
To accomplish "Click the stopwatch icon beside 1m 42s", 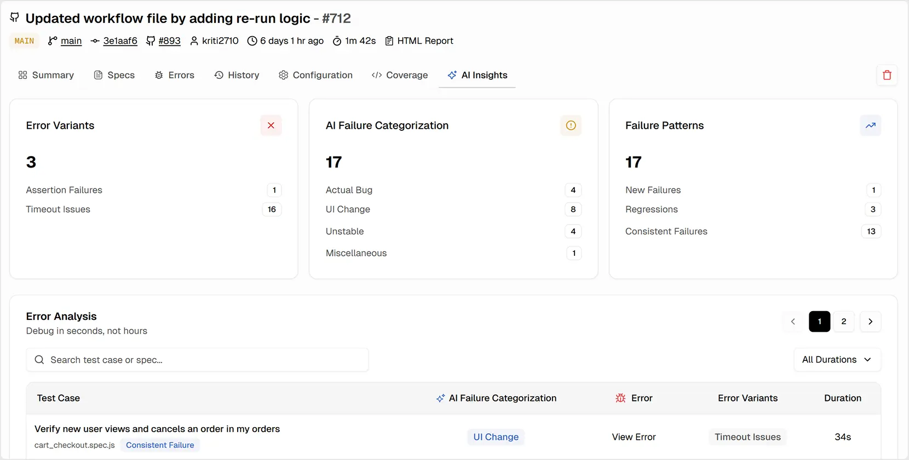I will 337,41.
